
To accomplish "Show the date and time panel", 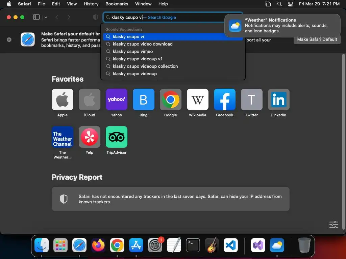I will coord(319,4).
